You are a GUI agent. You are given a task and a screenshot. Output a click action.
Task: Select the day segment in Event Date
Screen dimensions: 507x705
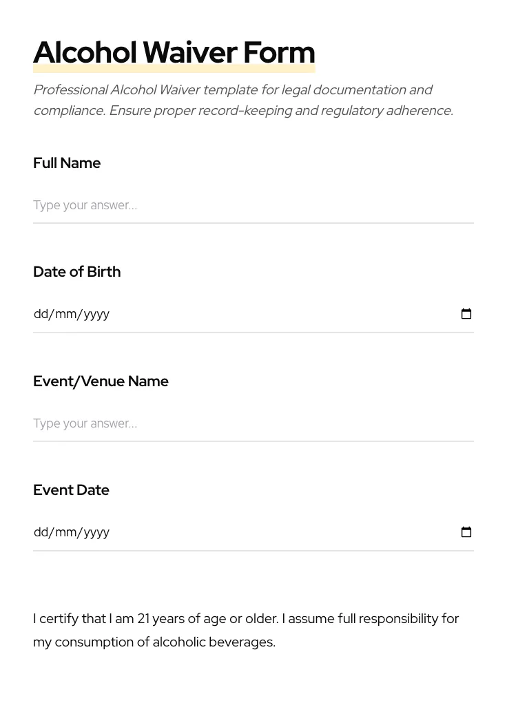pos(41,532)
